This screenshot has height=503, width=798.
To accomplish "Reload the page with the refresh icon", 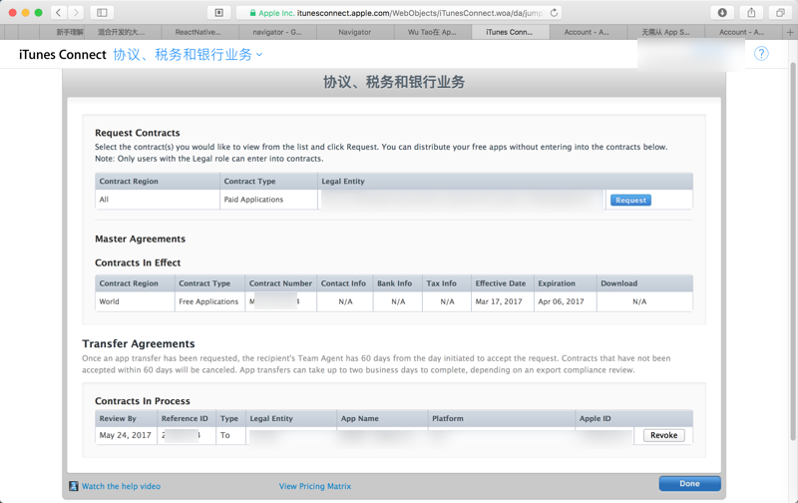I will click(554, 13).
